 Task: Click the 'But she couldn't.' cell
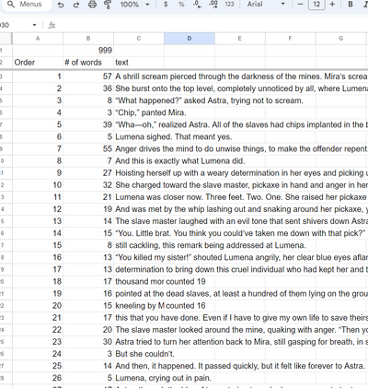click(x=144, y=354)
